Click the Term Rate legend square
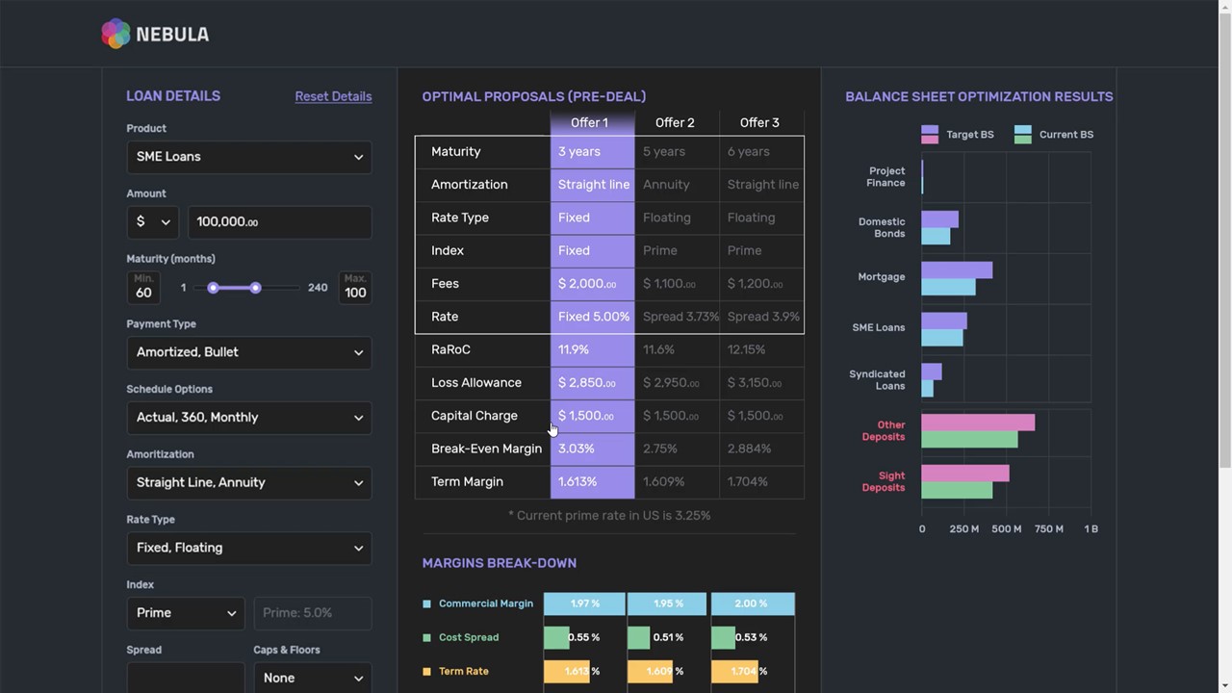Image resolution: width=1232 pixels, height=693 pixels. (427, 672)
